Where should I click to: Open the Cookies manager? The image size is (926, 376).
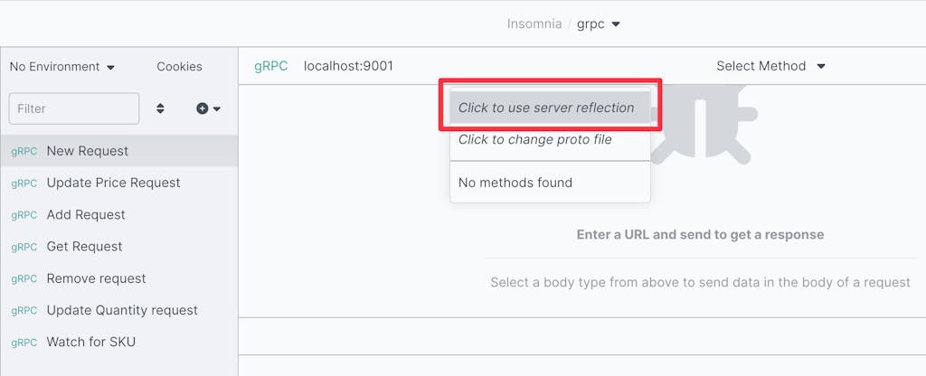click(179, 67)
